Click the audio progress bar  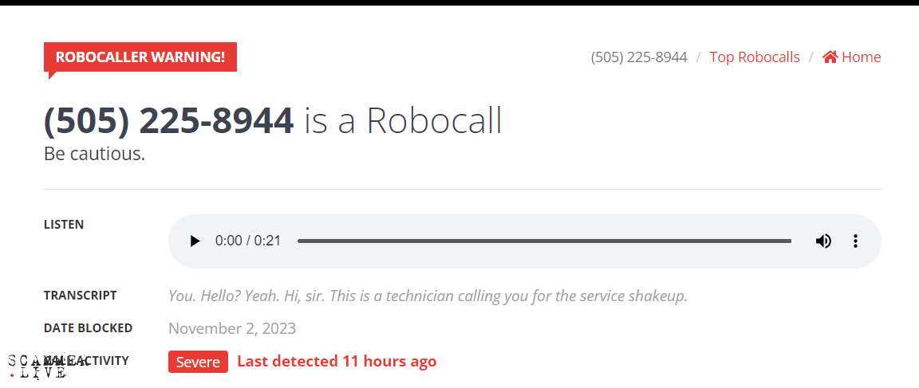544,241
